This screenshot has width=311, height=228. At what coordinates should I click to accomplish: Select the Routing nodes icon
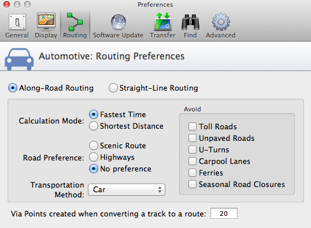[x=75, y=22]
